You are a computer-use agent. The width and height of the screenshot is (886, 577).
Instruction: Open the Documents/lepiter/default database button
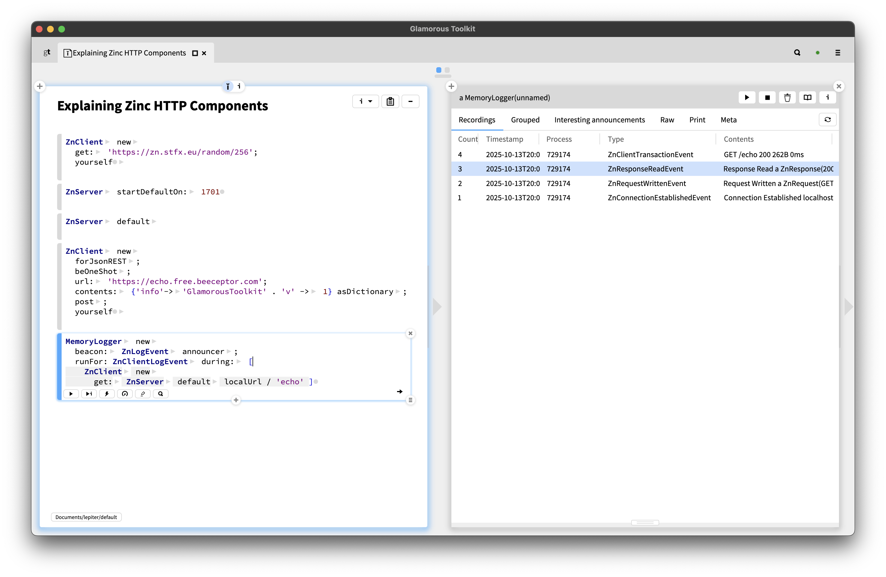tap(86, 517)
